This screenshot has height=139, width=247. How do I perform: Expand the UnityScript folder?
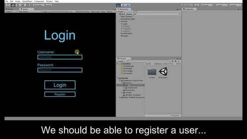pos(124,88)
